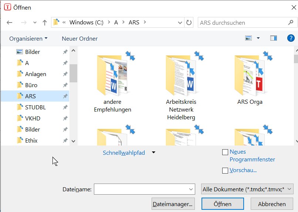Click pin icon next to Anlagen
The image size is (298, 212).
tap(65, 74)
